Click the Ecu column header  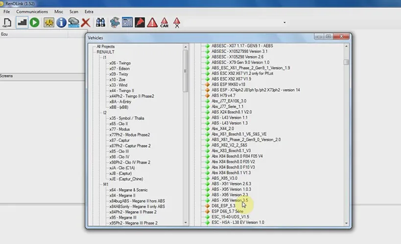coord(34,34)
